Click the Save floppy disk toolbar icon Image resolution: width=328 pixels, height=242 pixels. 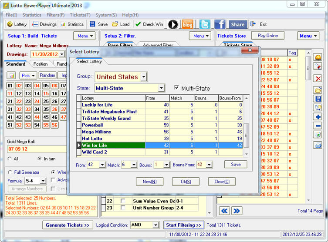click(92, 24)
